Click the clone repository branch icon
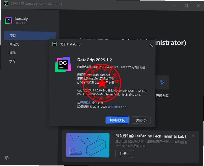The width and height of the screenshot is (204, 166). [x=162, y=82]
